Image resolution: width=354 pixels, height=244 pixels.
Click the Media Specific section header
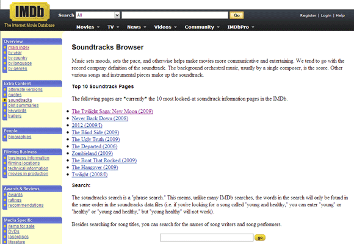[x=32, y=220]
